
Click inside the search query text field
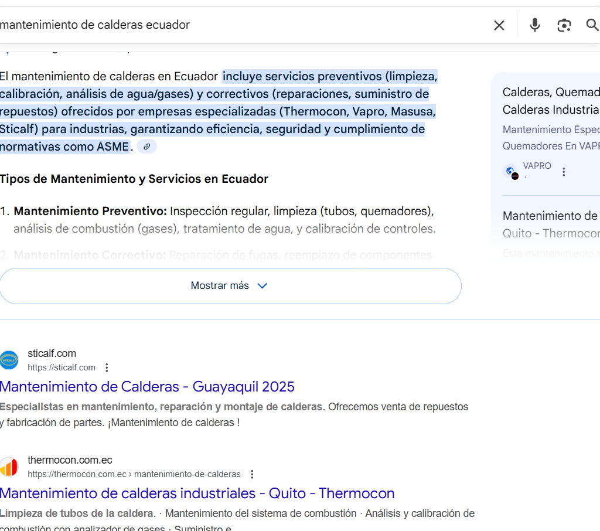click(234, 25)
